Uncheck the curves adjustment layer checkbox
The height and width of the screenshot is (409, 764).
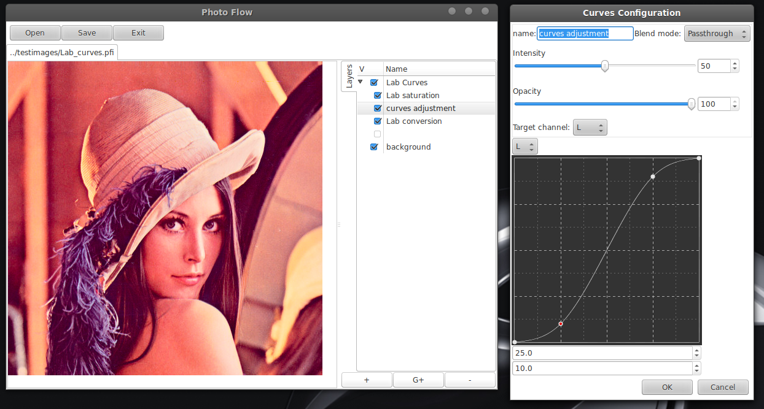tap(378, 108)
